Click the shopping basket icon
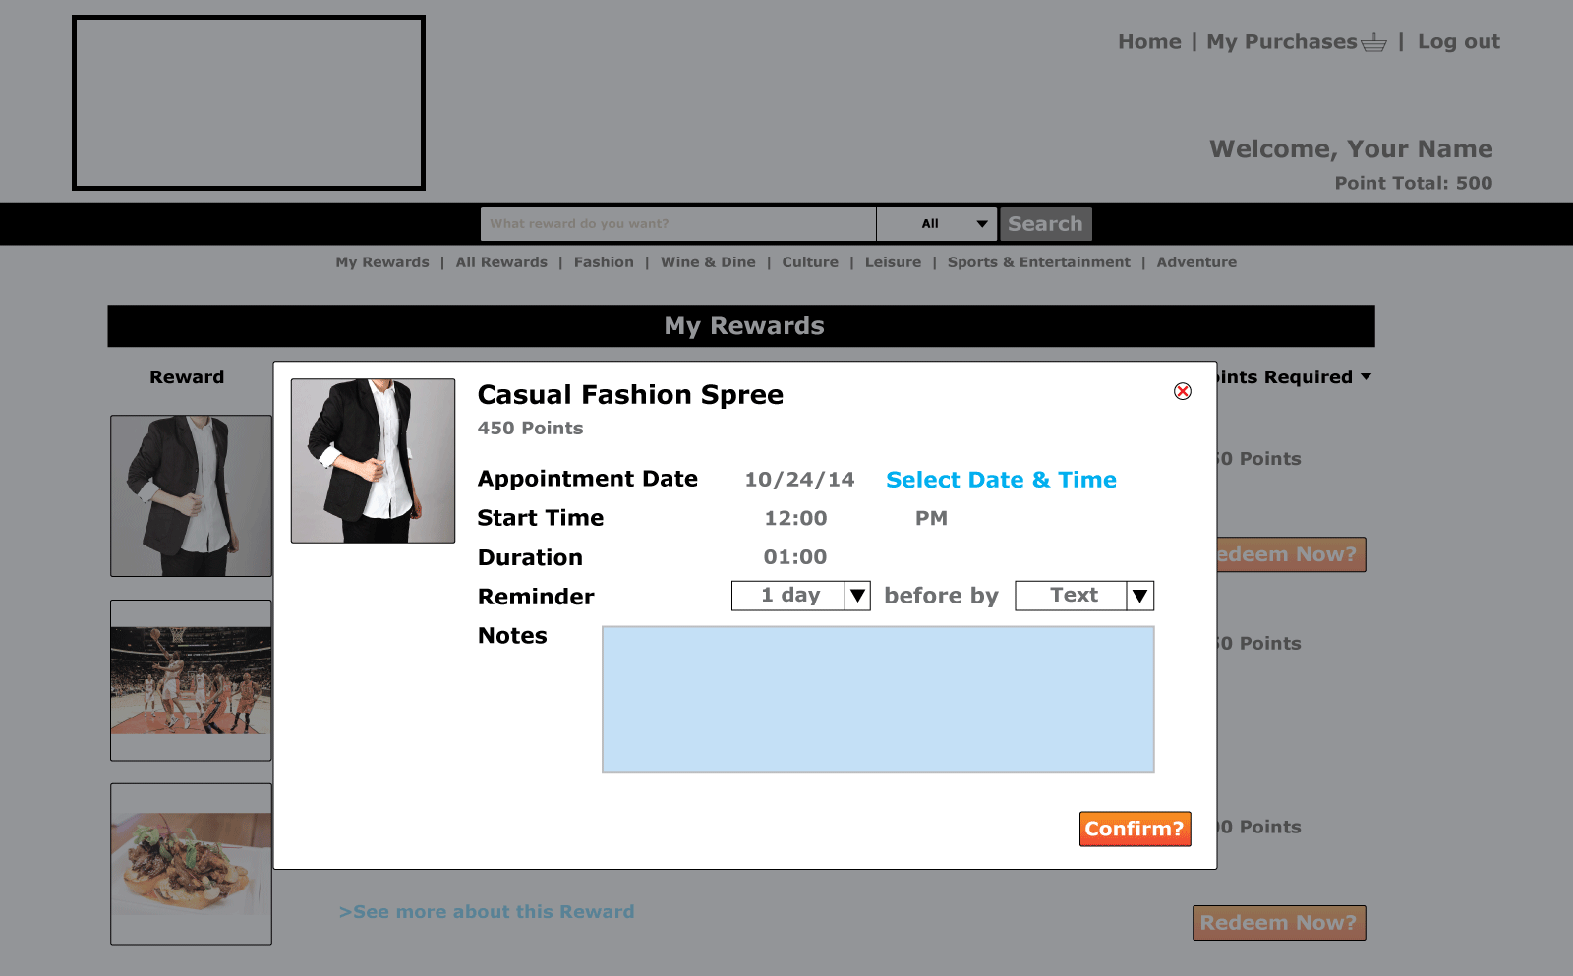Screen dimensions: 1573x976 coord(1373,42)
